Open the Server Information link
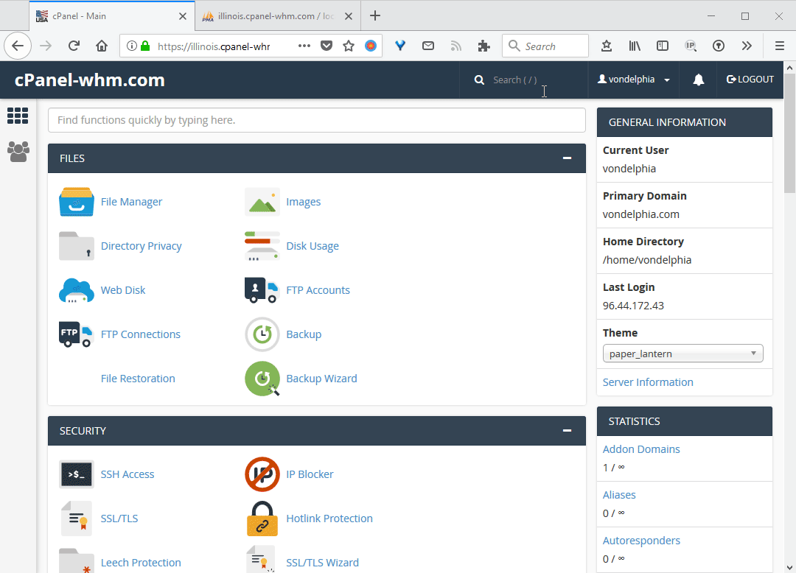Screen dimensions: 796x573 (x=648, y=382)
